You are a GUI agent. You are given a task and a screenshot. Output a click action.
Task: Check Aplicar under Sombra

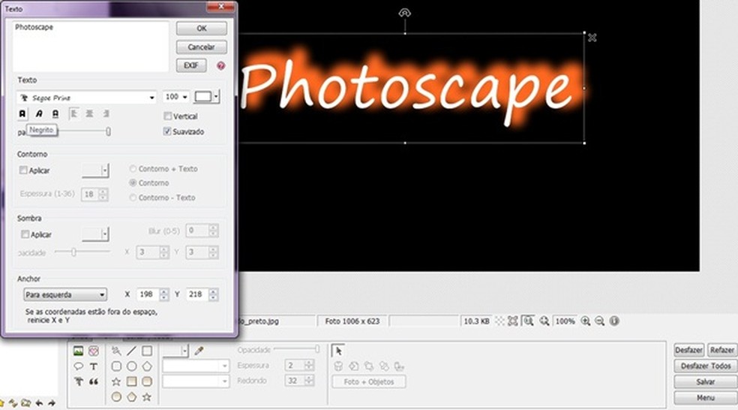pos(25,234)
